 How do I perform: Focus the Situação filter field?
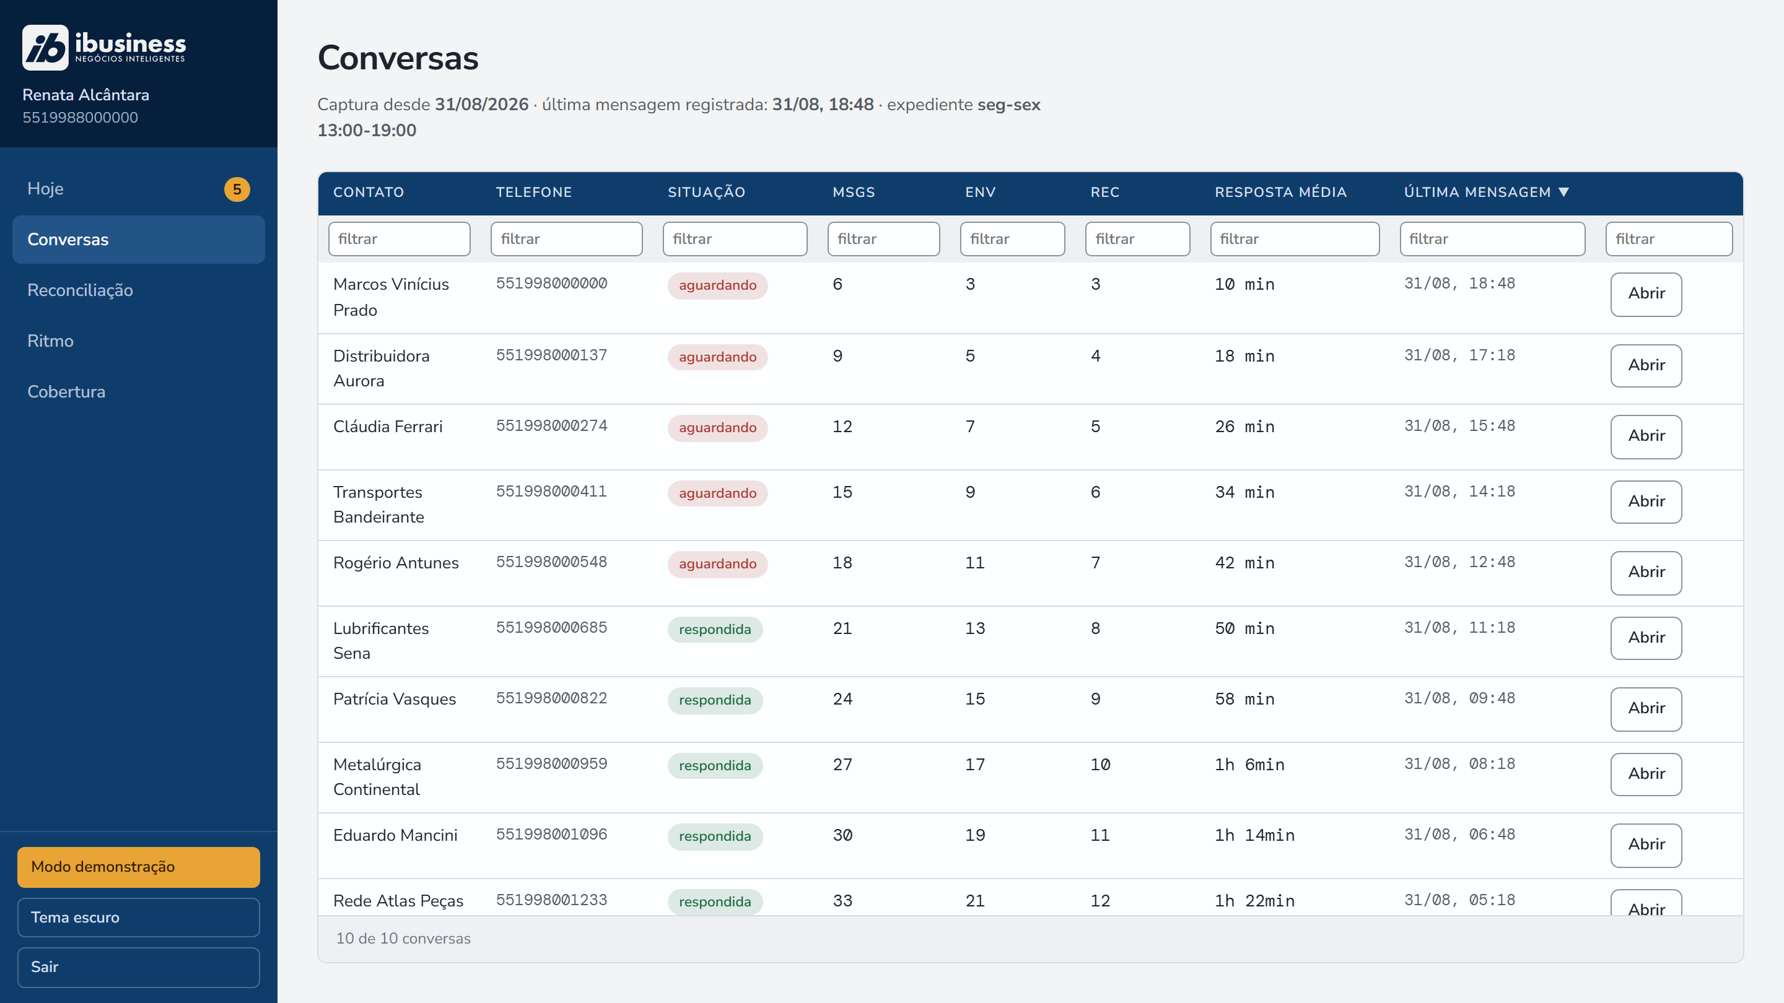pos(735,239)
